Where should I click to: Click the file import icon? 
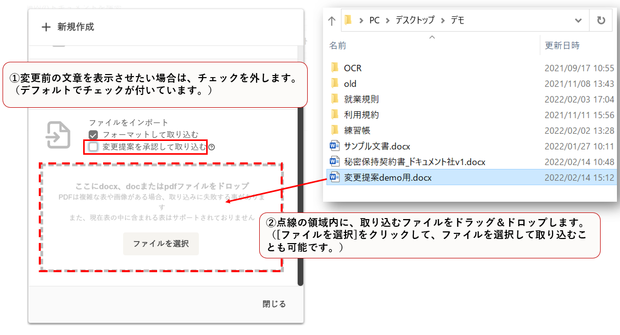58,135
